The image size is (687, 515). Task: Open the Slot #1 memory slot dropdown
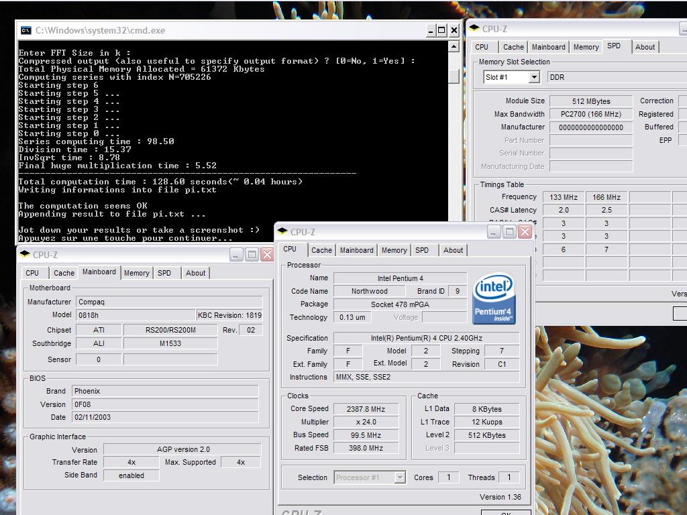[533, 78]
